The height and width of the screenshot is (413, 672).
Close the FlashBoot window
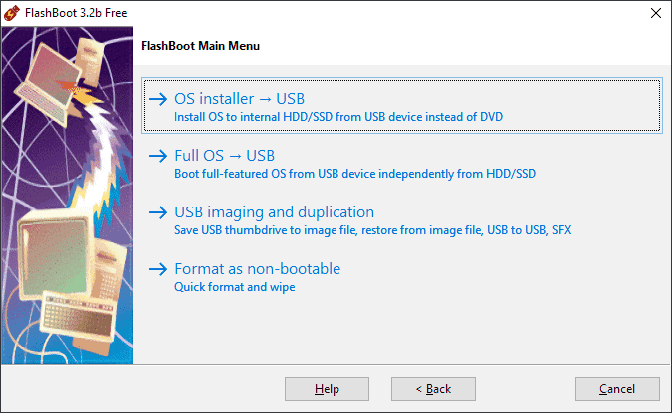tap(656, 13)
